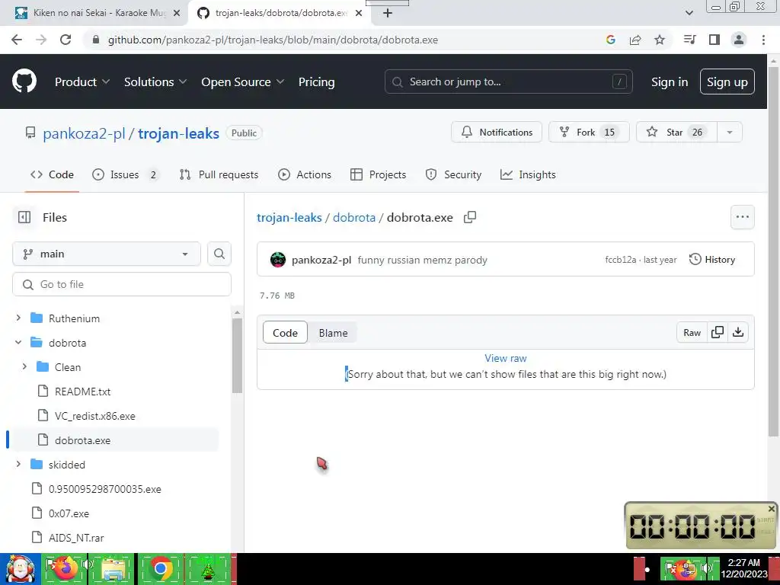The height and width of the screenshot is (585, 780).
Task: Bookmark this page with star icon
Action: [x=660, y=40]
